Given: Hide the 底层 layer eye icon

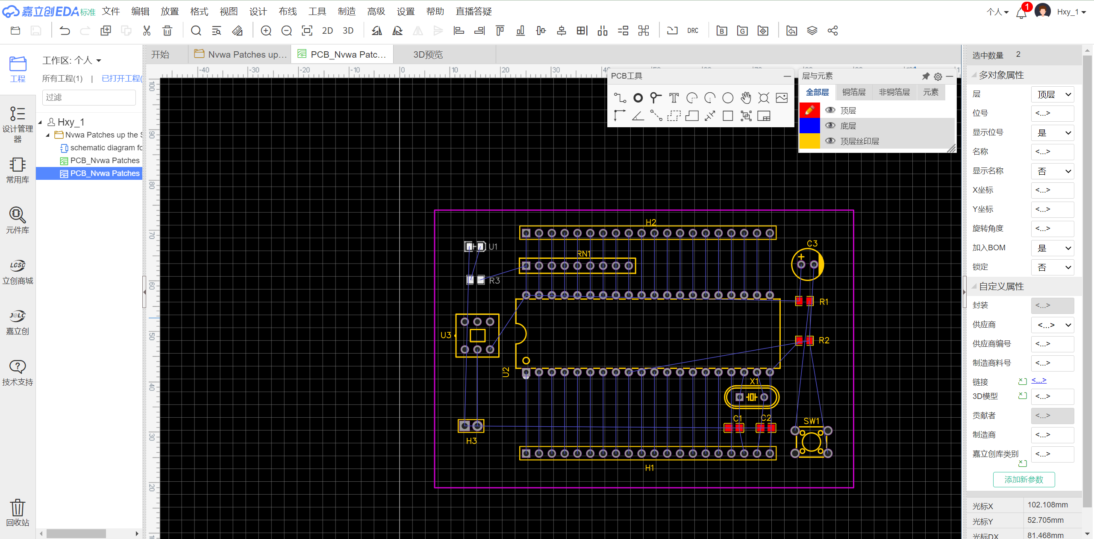Looking at the screenshot, I should point(830,126).
